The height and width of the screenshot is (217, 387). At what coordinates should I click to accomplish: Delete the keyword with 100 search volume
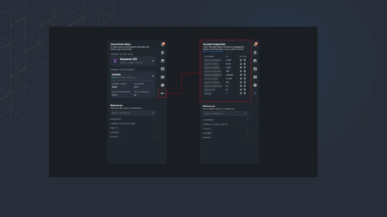pos(245,82)
